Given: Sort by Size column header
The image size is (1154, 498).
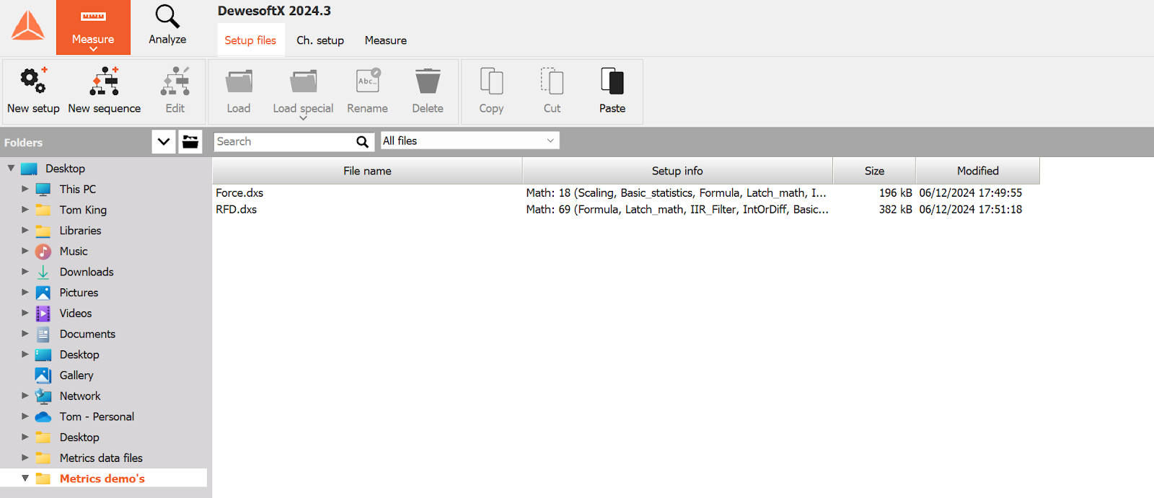Looking at the screenshot, I should [x=874, y=171].
